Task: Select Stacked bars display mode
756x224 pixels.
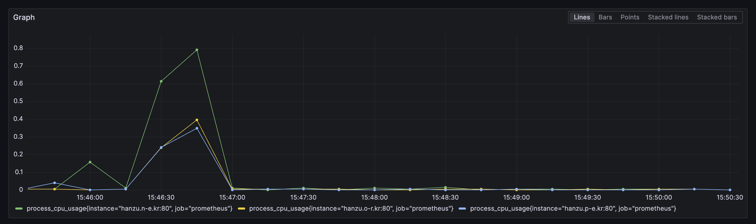Action: point(717,17)
